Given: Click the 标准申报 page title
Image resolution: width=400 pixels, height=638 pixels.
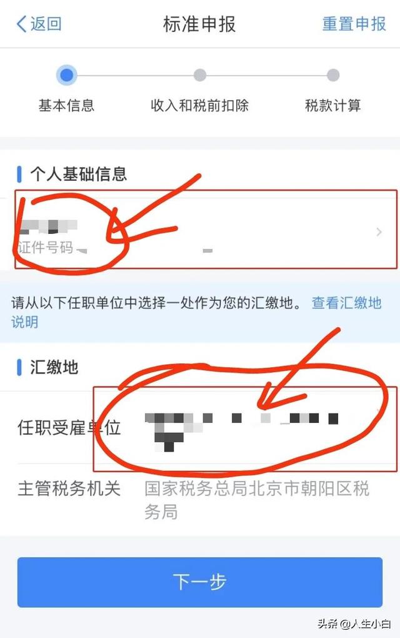Looking at the screenshot, I should pos(199,24).
